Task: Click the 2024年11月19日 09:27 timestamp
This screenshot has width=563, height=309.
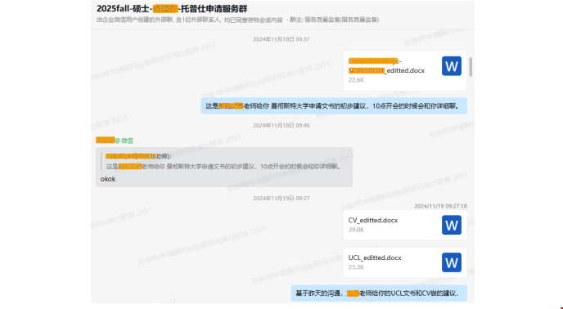Action: [x=281, y=198]
